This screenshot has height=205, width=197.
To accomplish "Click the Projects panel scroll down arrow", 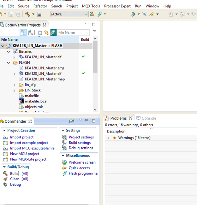I will tap(95, 110).
